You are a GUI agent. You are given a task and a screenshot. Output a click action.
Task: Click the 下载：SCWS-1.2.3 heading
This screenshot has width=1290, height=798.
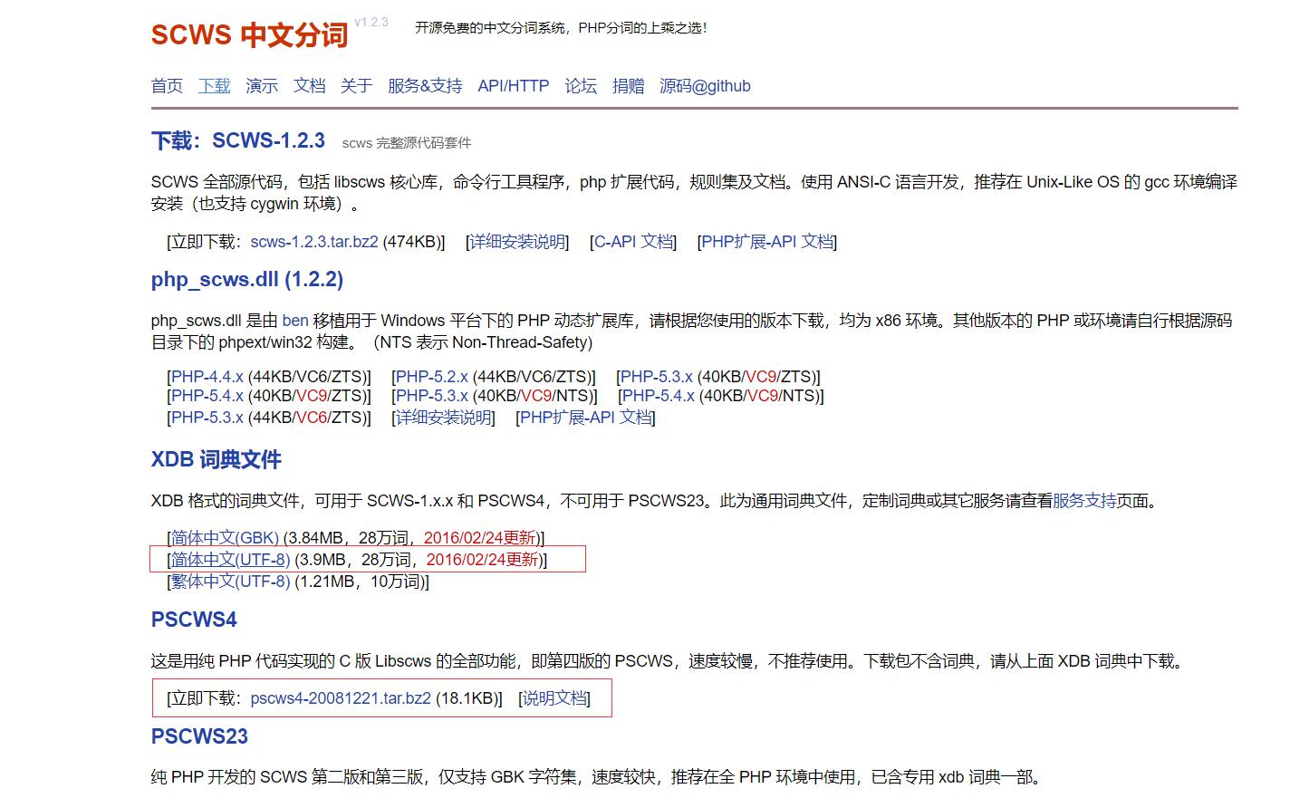238,140
